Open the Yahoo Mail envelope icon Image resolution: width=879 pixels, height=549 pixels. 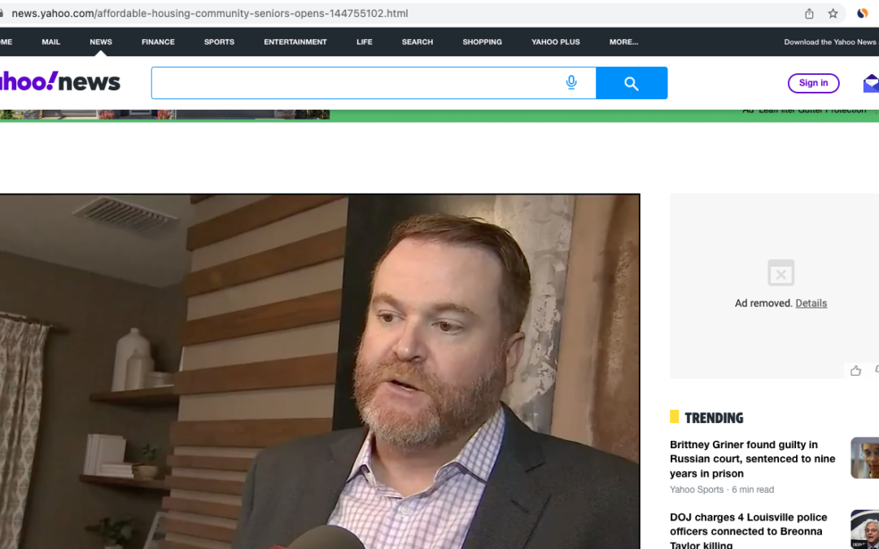click(x=871, y=84)
